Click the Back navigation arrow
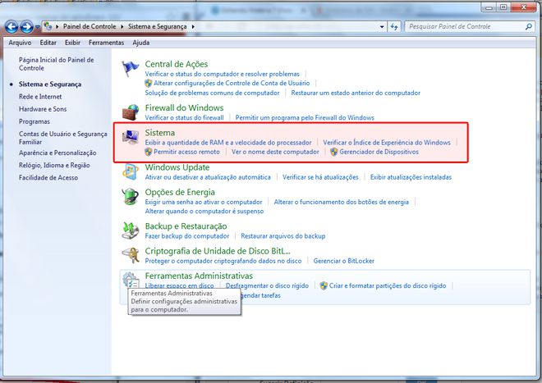The height and width of the screenshot is (383, 542). [11, 26]
